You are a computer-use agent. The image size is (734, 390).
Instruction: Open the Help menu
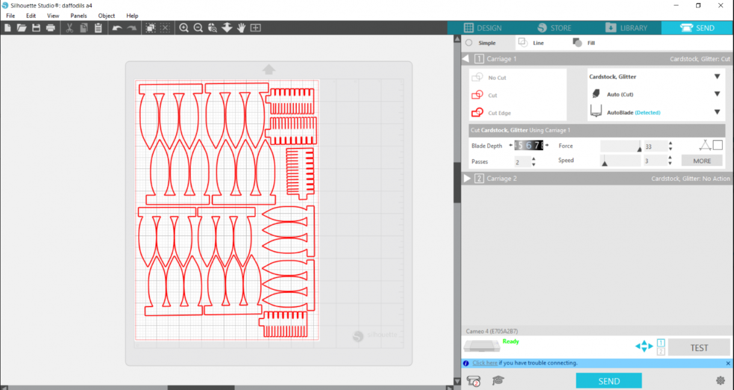pyautogui.click(x=132, y=16)
